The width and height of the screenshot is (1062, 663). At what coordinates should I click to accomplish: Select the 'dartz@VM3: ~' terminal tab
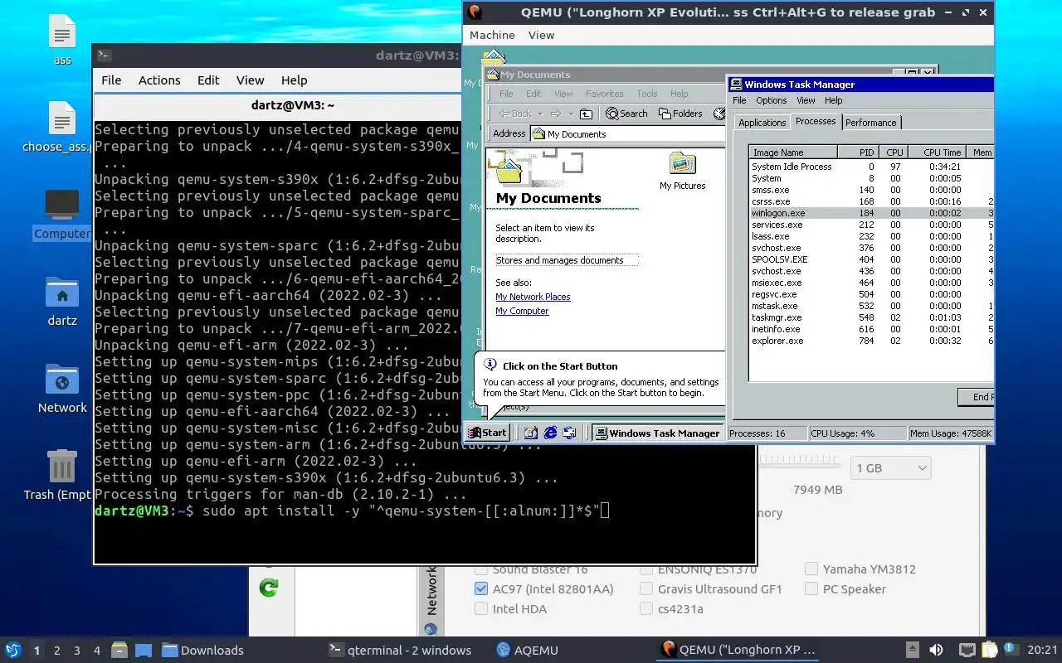coord(293,106)
